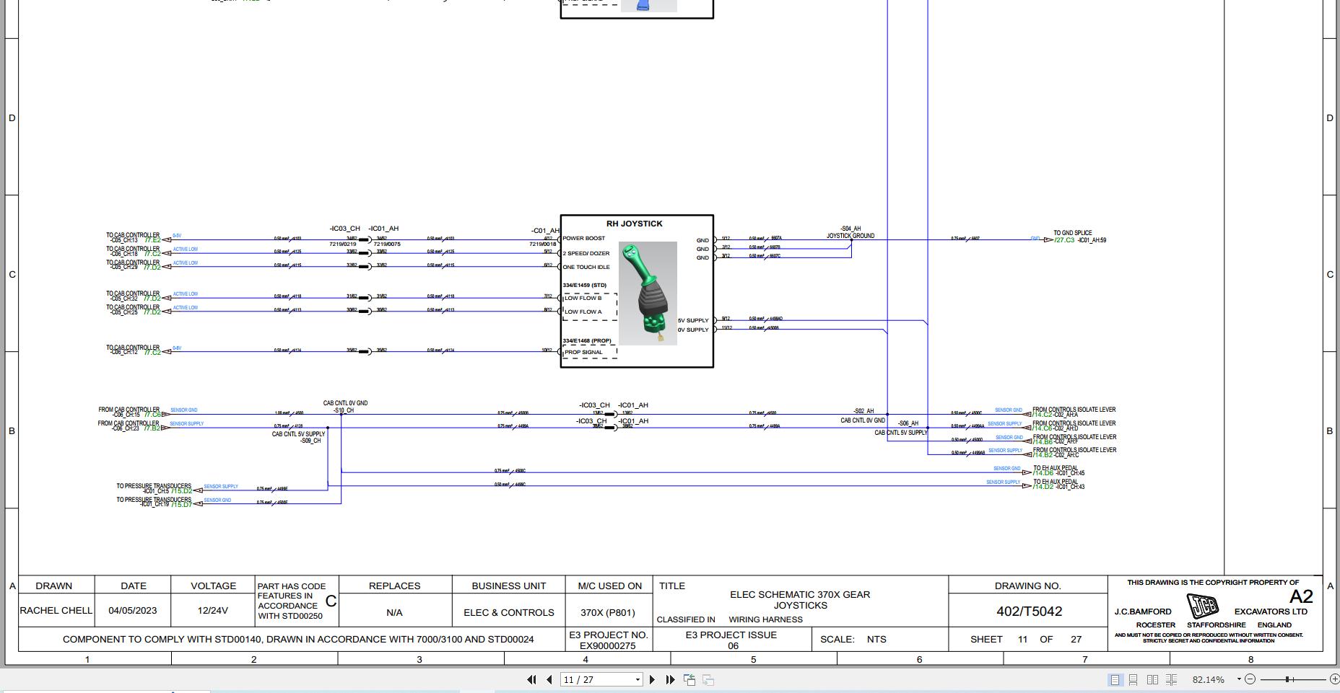Click the LOW FLOW A label

pos(583,312)
